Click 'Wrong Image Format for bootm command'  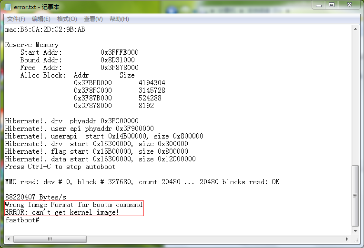click(73, 205)
